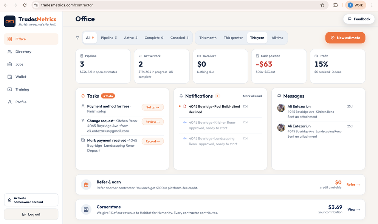Click Set up for payment method
This screenshot has height=224, width=378.
pos(153,107)
